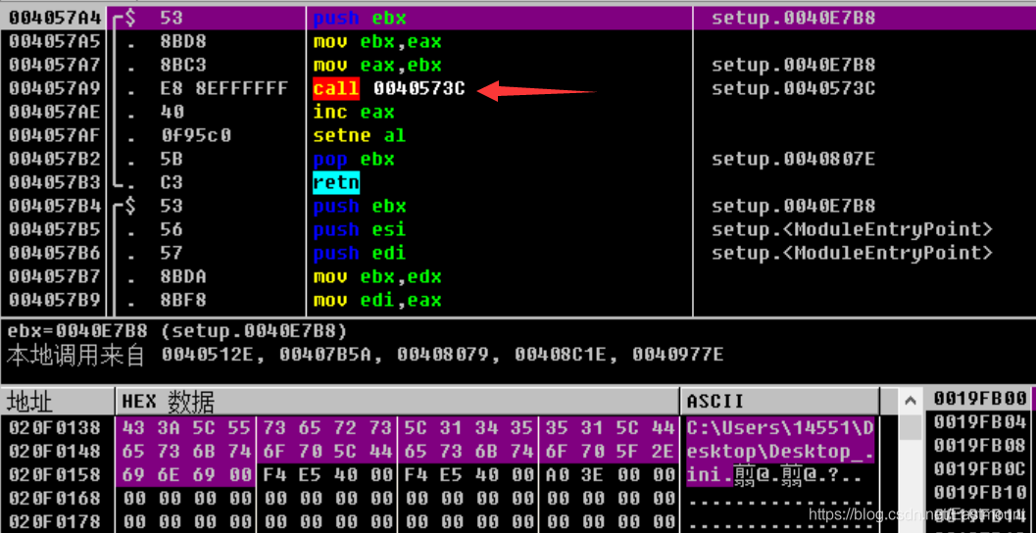Select the inc eax instruction
Screen dimensions: 1036x533
pyautogui.click(x=354, y=113)
